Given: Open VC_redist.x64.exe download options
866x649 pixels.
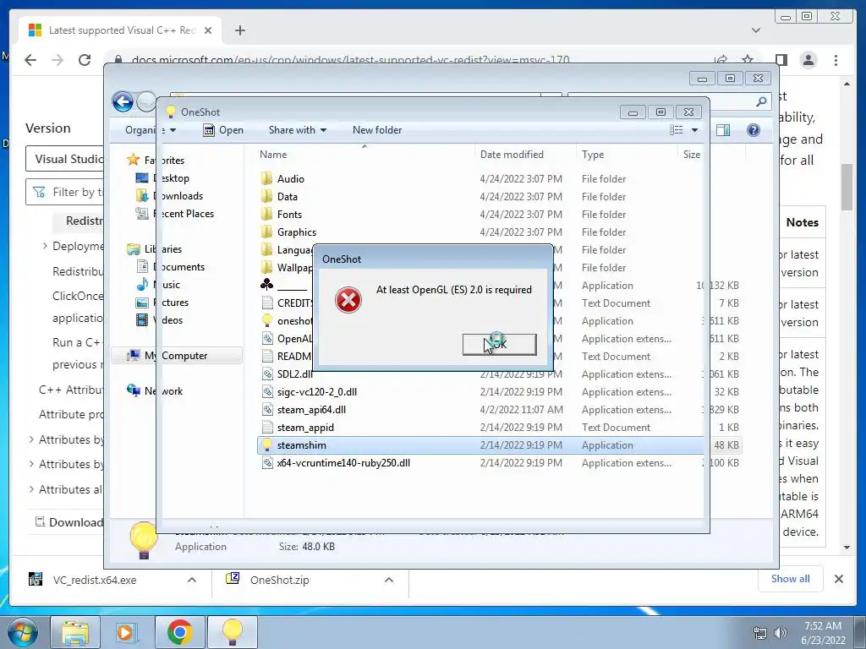Looking at the screenshot, I should (x=192, y=580).
